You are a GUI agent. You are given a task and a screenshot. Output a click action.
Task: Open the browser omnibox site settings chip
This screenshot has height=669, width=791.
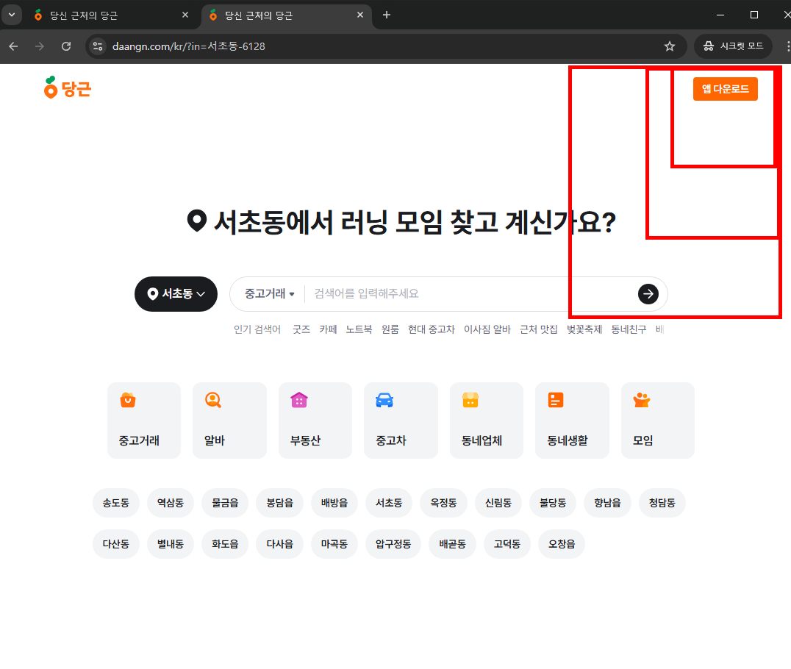[98, 46]
